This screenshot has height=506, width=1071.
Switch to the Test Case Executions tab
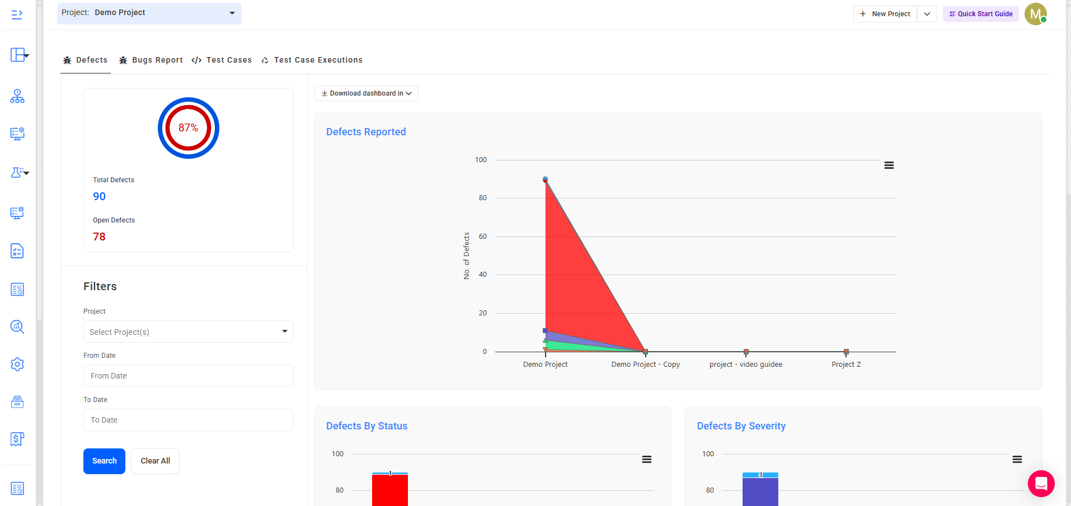[x=312, y=60]
